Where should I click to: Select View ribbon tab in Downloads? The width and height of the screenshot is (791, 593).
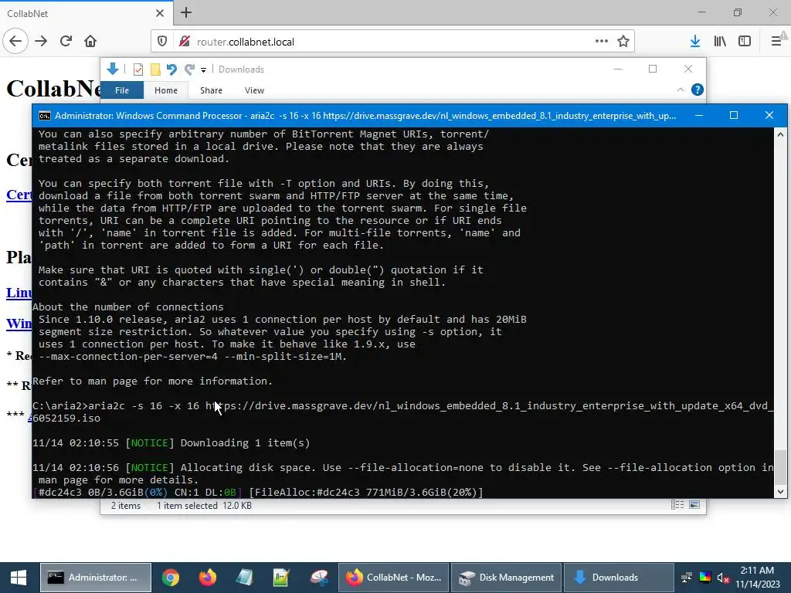tap(254, 90)
